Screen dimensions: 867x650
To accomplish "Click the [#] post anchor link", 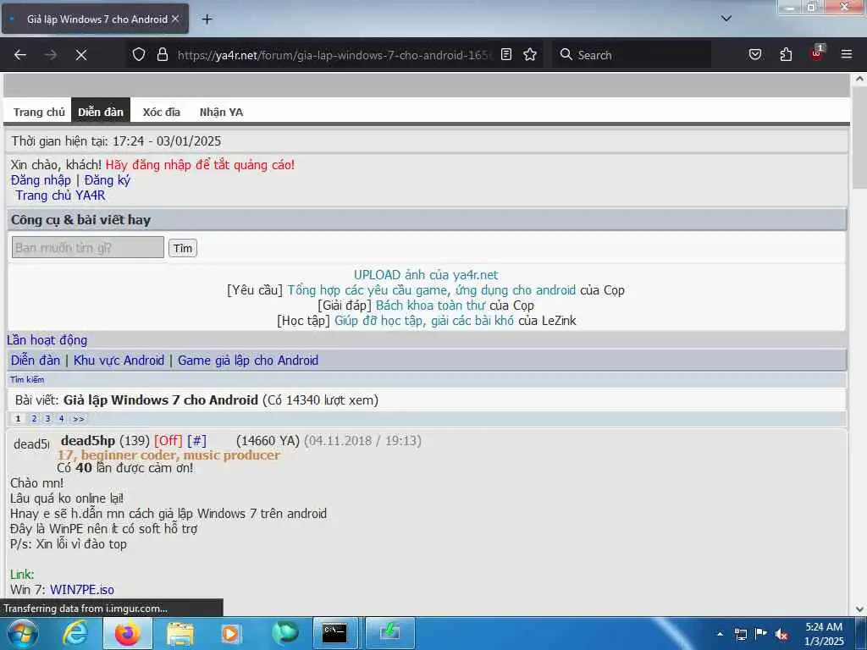I will [196, 440].
